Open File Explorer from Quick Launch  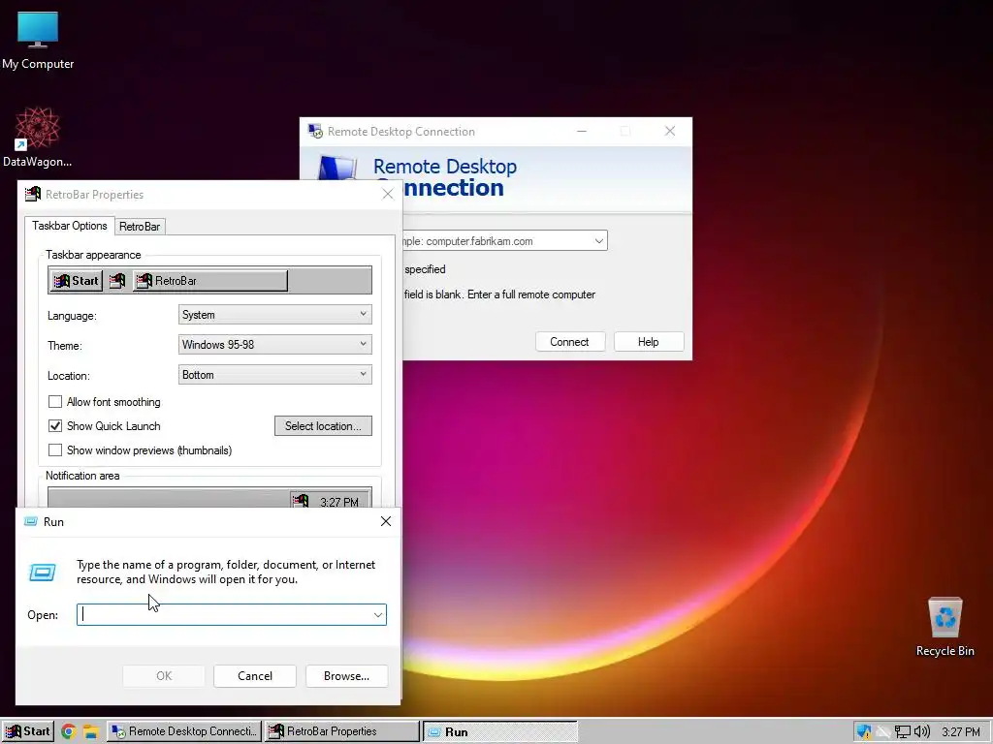tap(91, 732)
